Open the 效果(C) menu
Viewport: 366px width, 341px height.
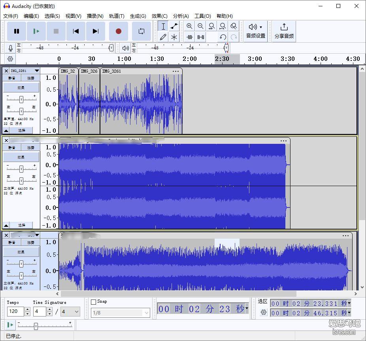pos(159,16)
